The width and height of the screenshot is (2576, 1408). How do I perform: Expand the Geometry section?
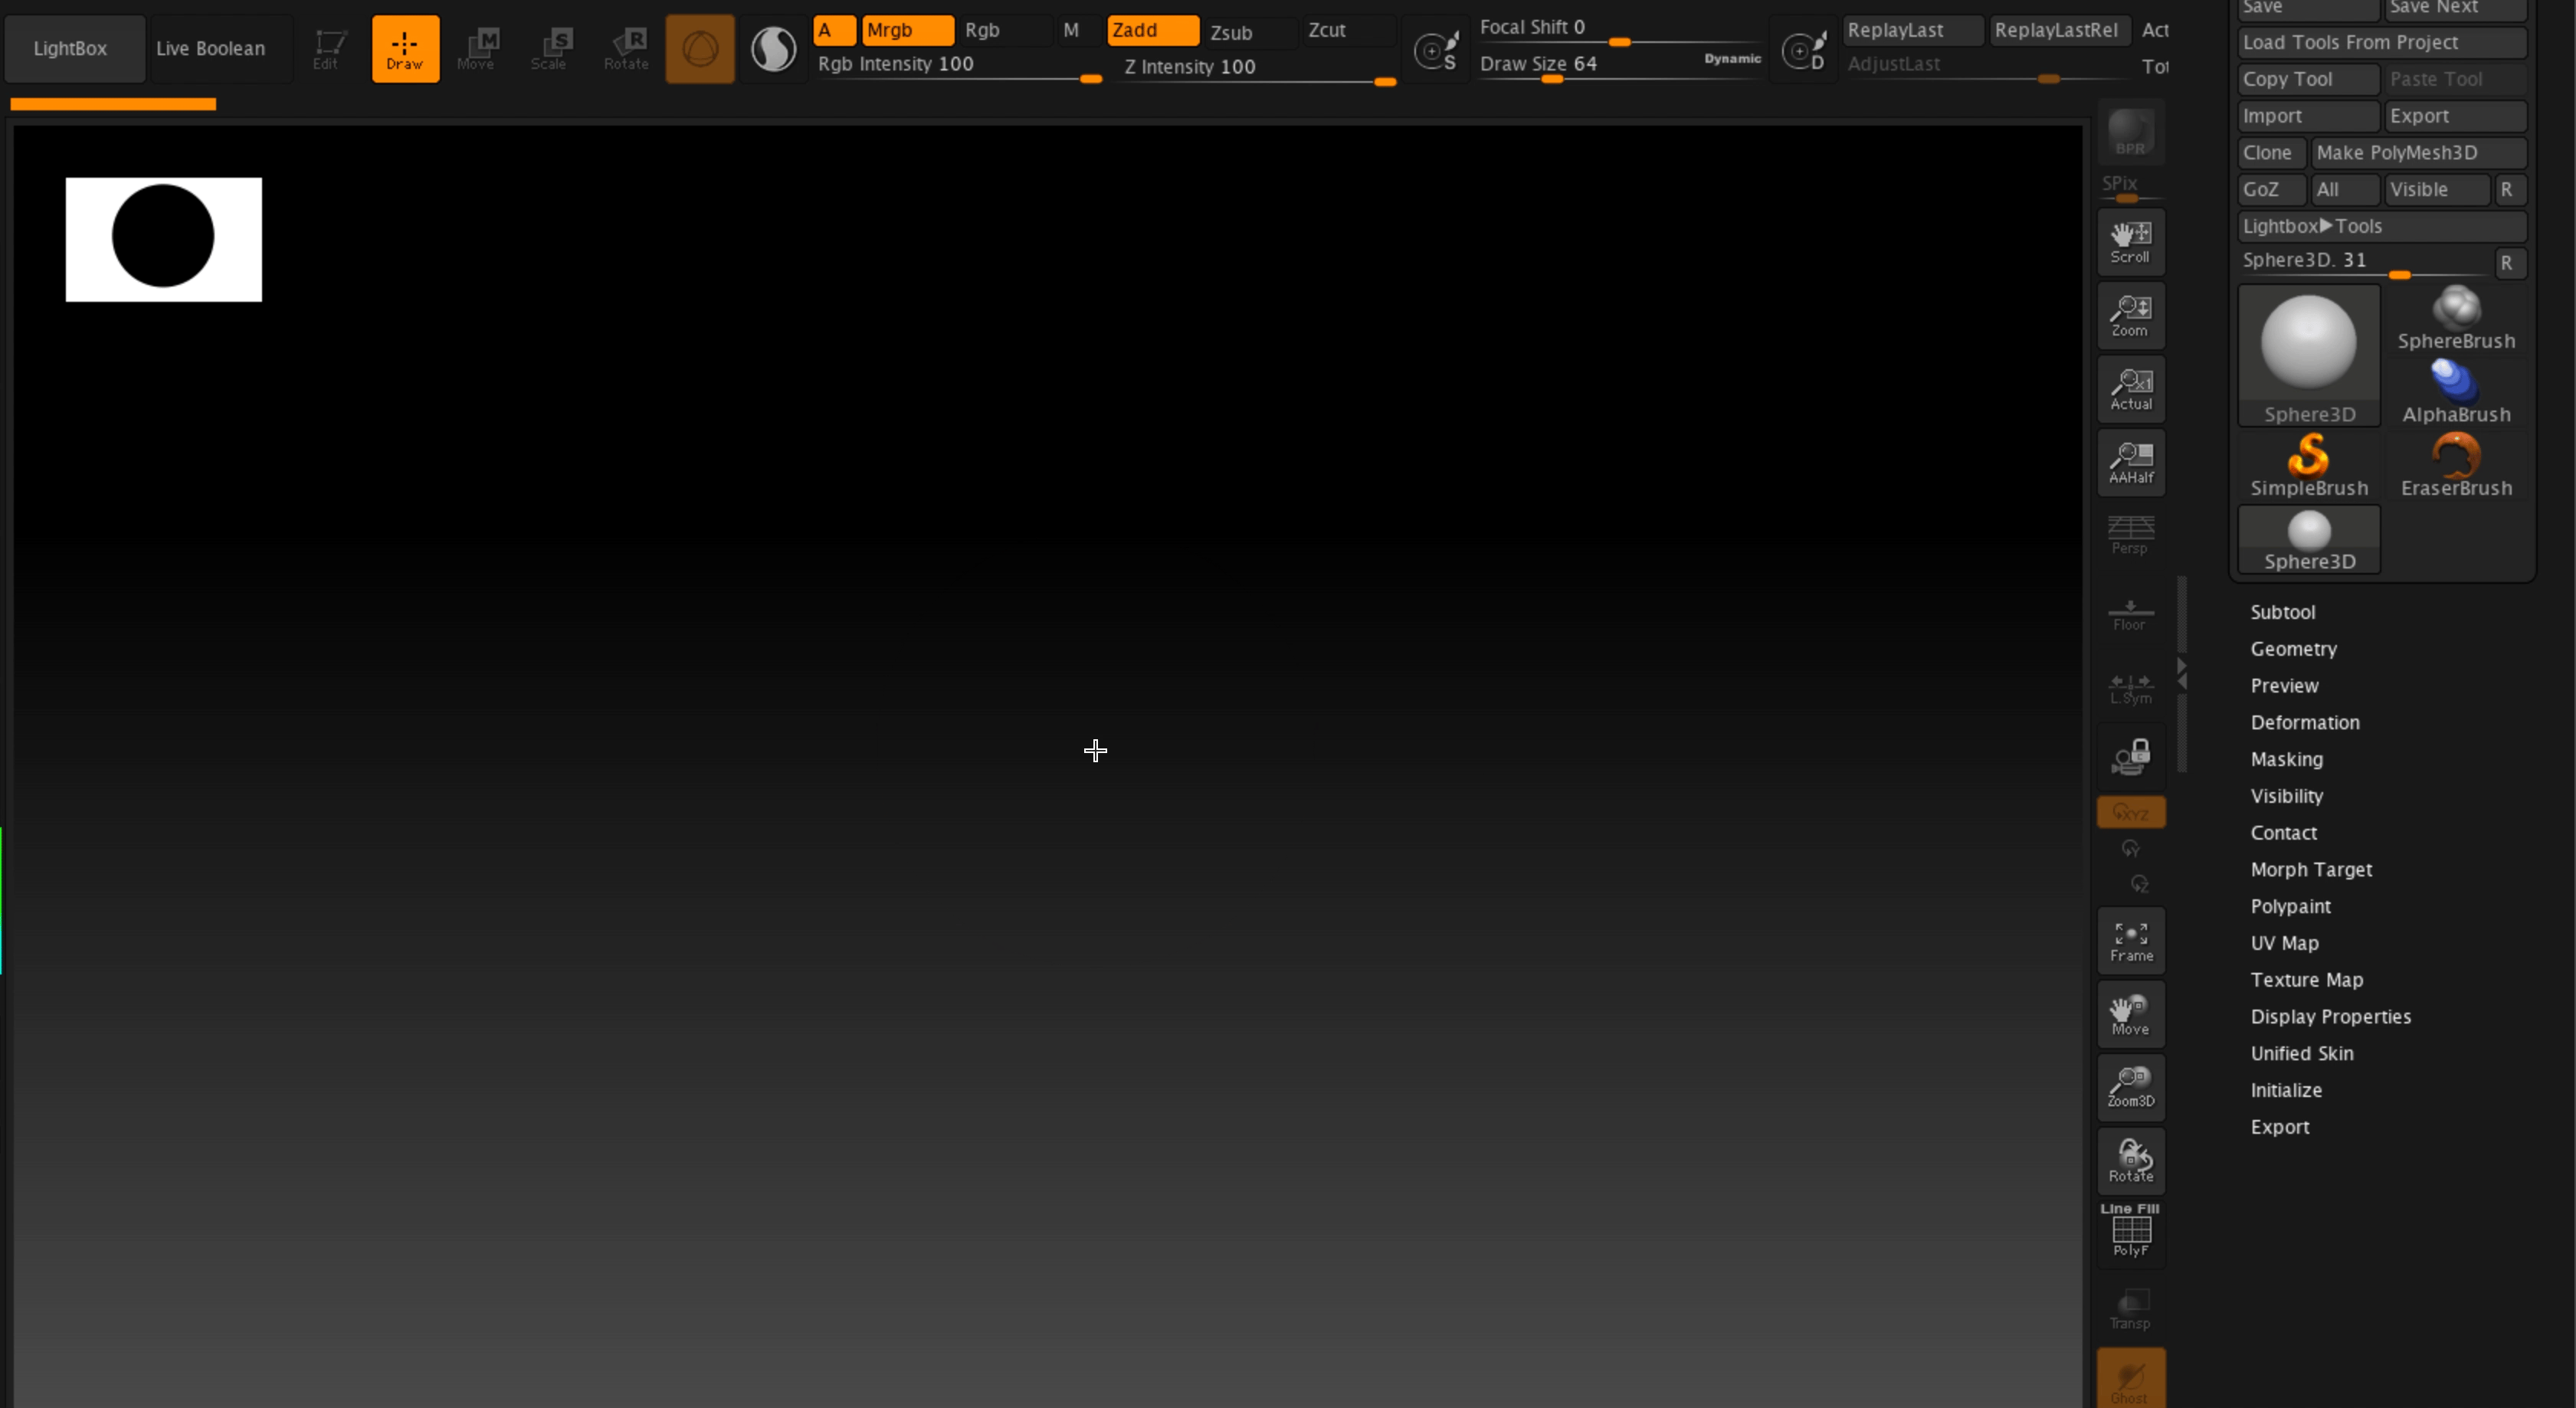coord(2293,649)
